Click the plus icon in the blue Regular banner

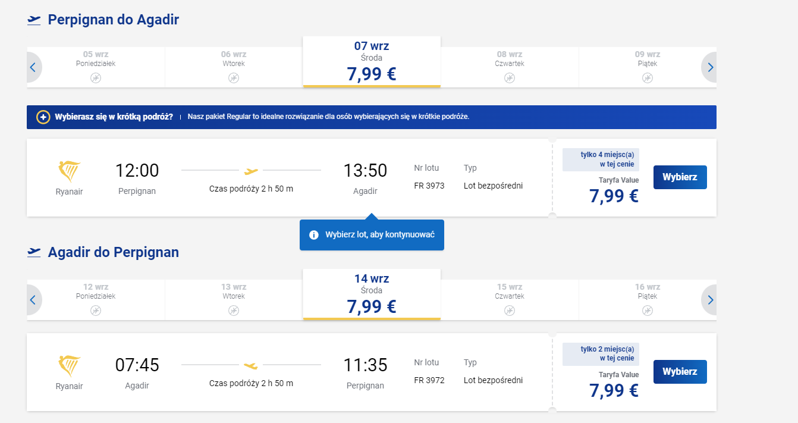[43, 117]
